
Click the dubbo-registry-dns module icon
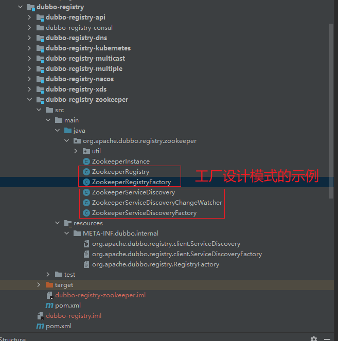[x=40, y=38]
